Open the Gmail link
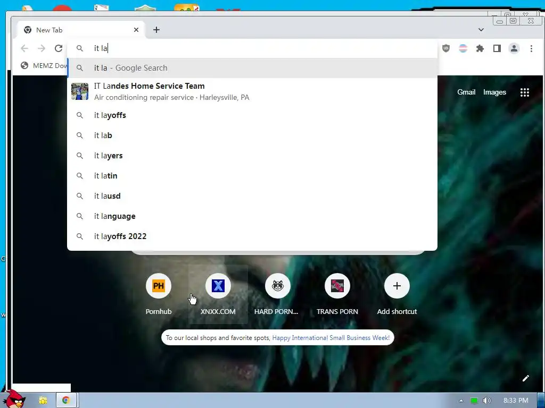The image size is (545, 408). (x=466, y=92)
